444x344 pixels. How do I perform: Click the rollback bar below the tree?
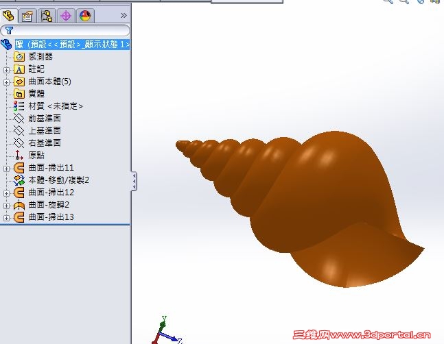pyautogui.click(x=65, y=225)
